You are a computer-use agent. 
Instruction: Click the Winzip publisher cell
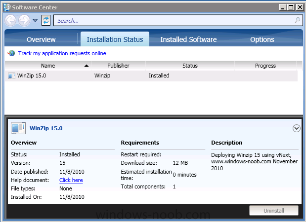pyautogui.click(x=102, y=75)
